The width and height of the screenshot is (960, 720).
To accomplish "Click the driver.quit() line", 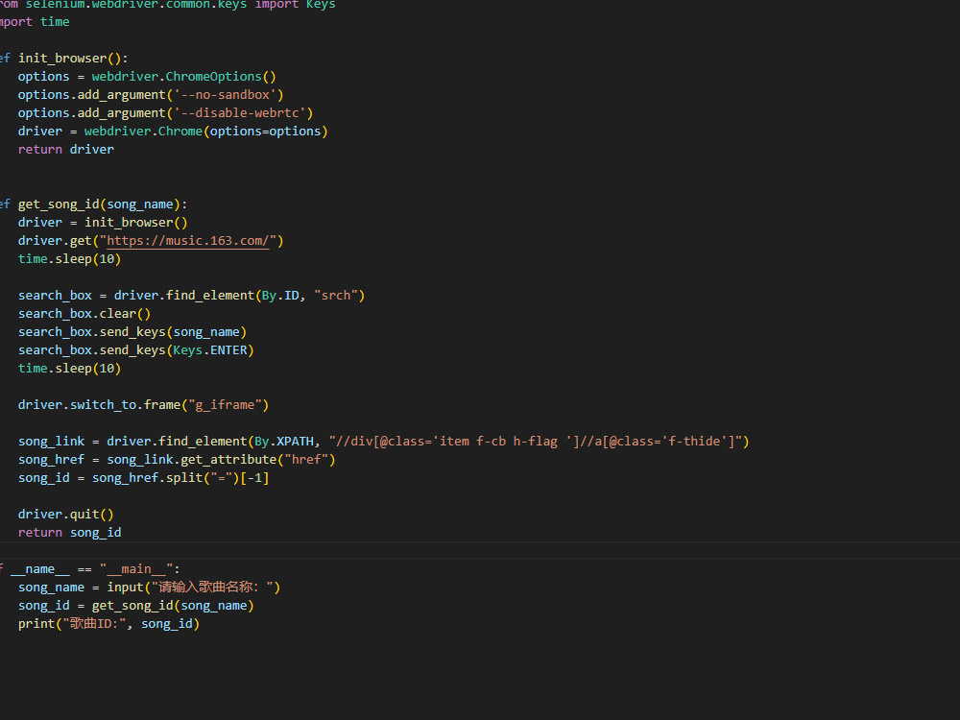I will click(66, 515).
